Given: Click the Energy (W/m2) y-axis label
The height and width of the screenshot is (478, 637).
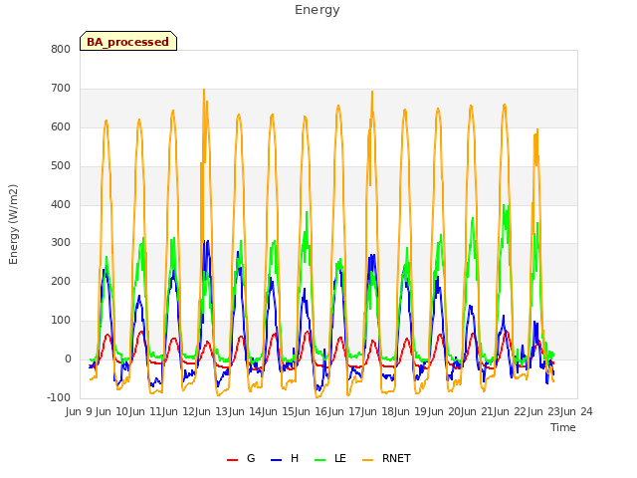Looking at the screenshot, I should (x=13, y=224).
